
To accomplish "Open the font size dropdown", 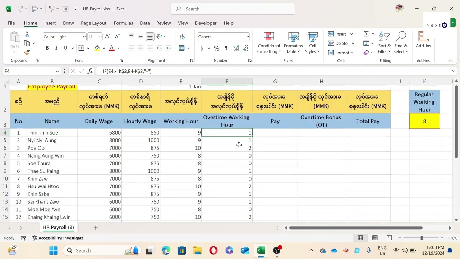I will pos(100,37).
